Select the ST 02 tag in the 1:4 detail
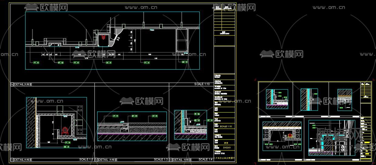Screen dimensions: 376x165 [197, 114]
